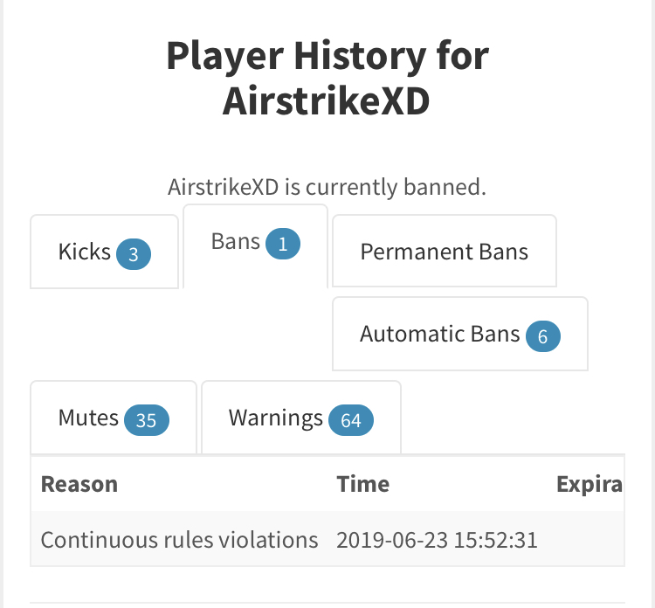Click the Reason column header
This screenshot has width=655, height=608.
pos(79,484)
